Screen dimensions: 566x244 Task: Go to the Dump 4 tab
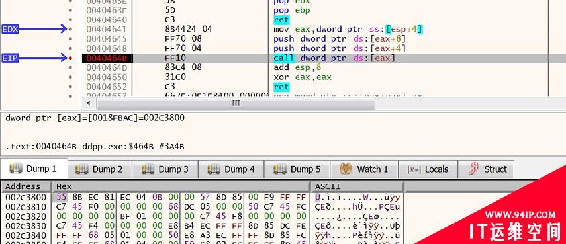(x=232, y=169)
